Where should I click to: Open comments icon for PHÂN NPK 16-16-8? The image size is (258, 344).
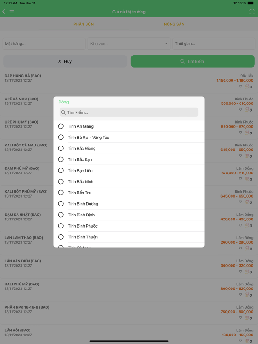(x=247, y=318)
